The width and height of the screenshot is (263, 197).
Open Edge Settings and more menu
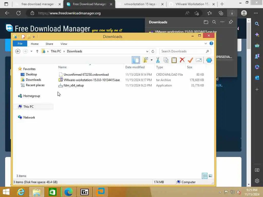256,13
